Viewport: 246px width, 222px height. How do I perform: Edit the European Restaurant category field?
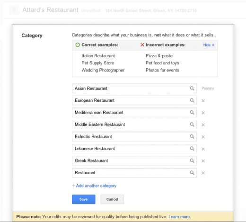(134, 100)
